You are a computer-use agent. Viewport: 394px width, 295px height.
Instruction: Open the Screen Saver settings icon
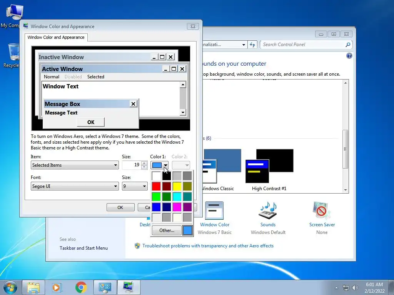point(322,210)
